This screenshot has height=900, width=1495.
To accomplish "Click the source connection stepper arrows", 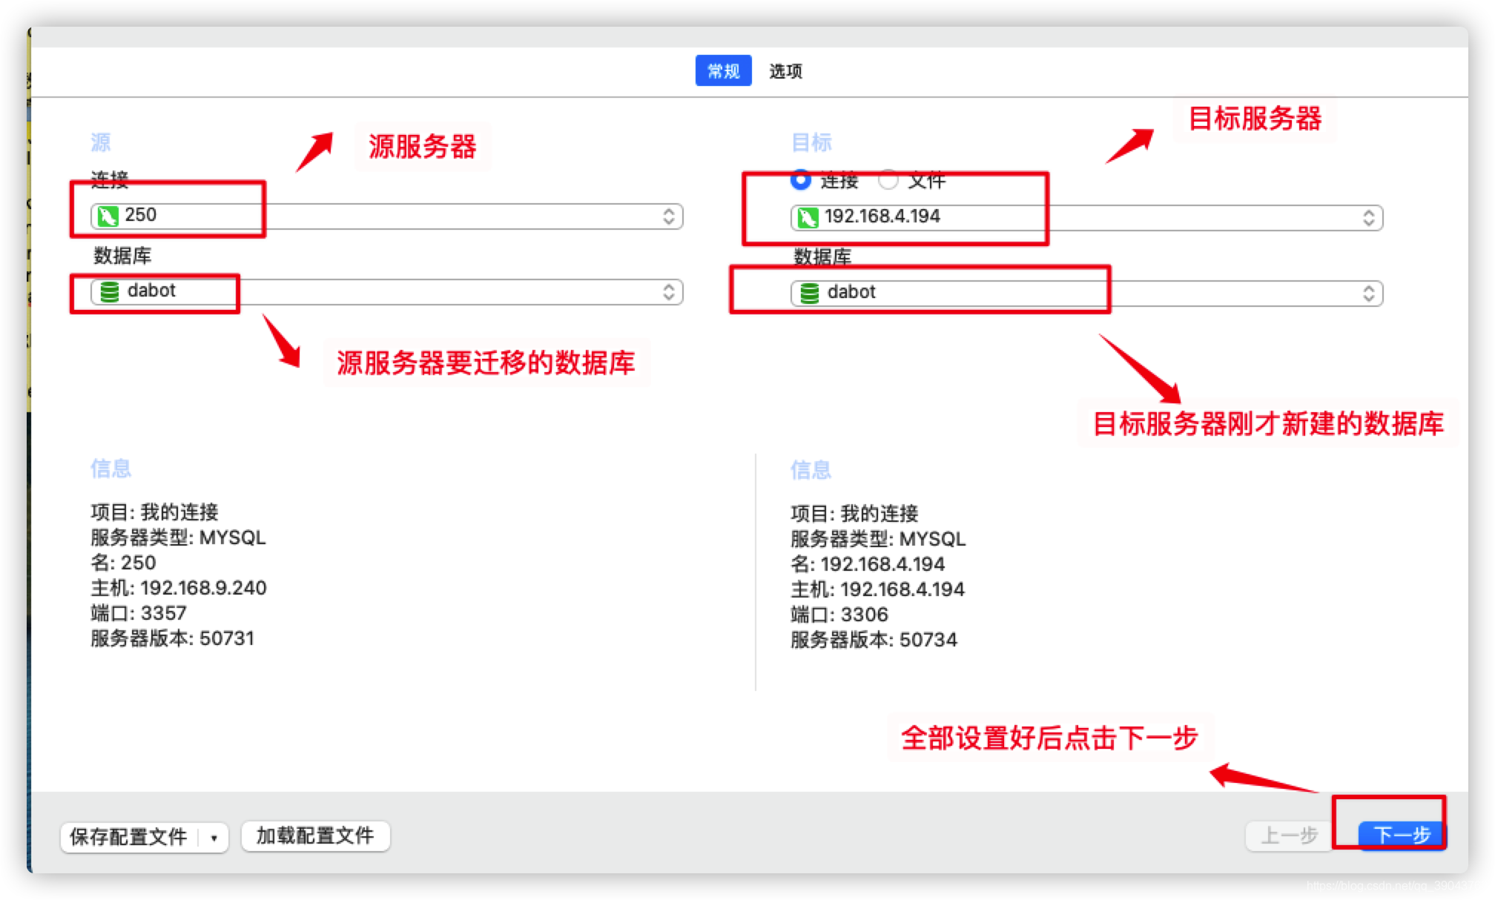I will 669,216.
